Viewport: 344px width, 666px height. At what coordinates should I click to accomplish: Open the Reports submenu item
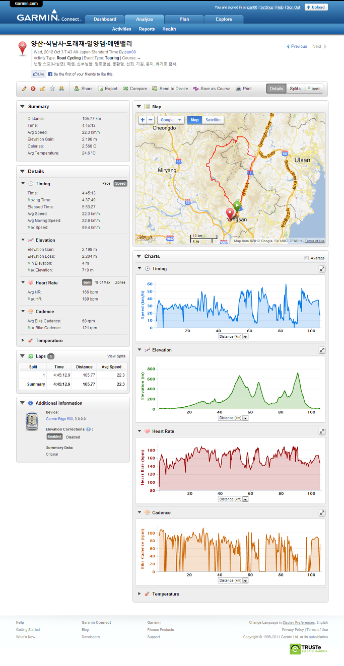147,29
